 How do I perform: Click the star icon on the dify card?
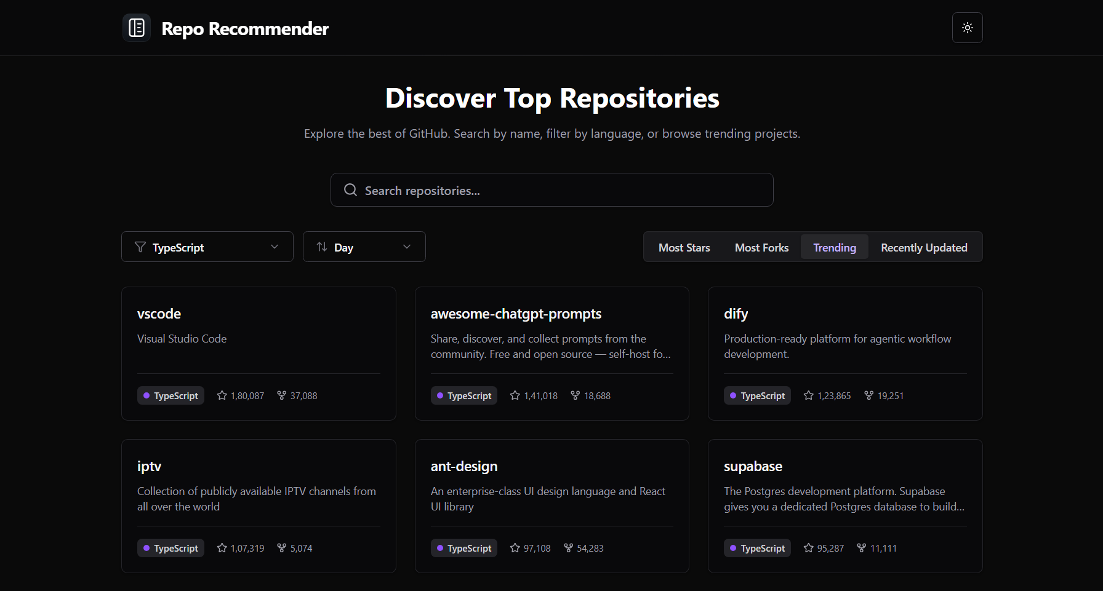tap(809, 395)
